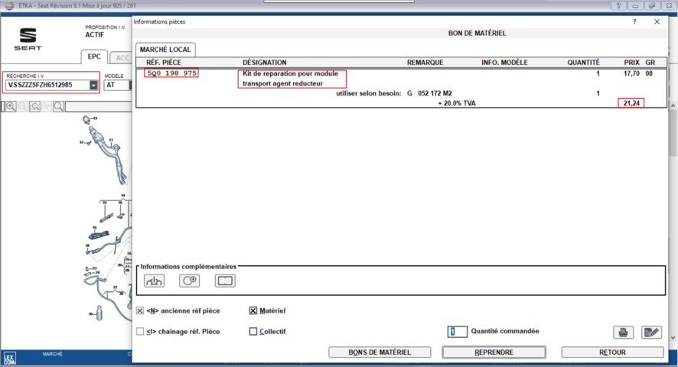The width and height of the screenshot is (678, 367).
Task: Click the Quantité commandée input field
Action: click(458, 332)
